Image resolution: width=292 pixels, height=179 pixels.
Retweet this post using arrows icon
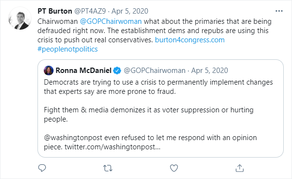[108, 168]
